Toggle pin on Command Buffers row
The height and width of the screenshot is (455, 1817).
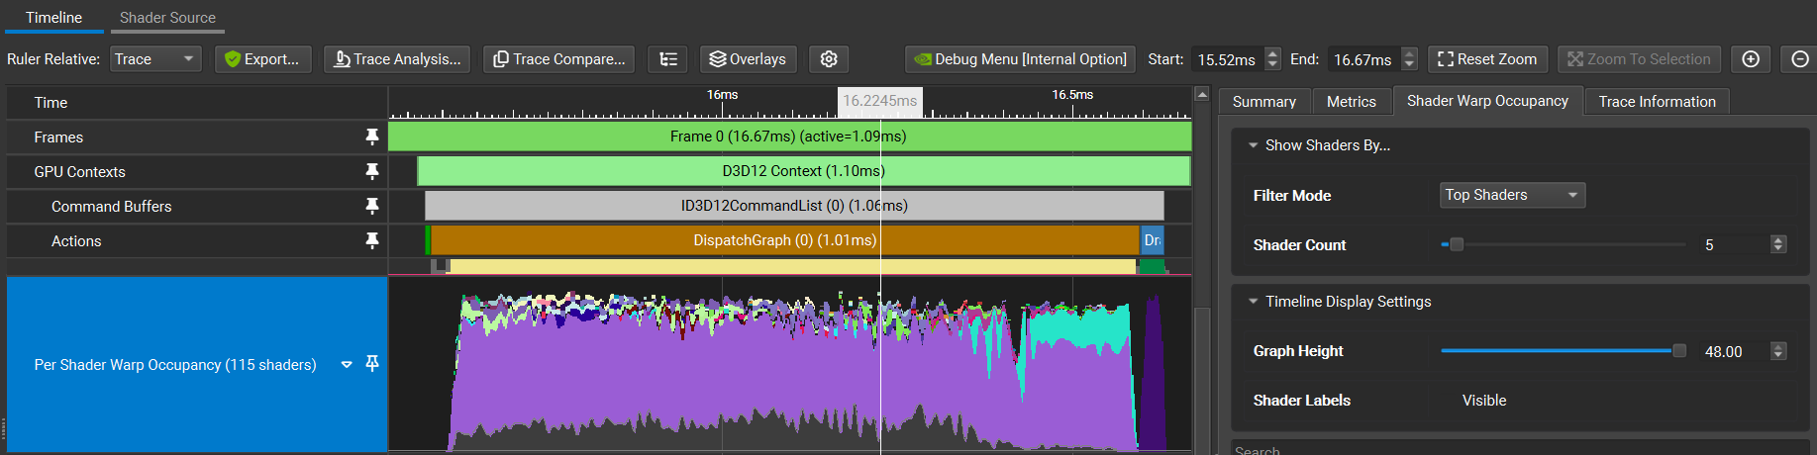[372, 206]
